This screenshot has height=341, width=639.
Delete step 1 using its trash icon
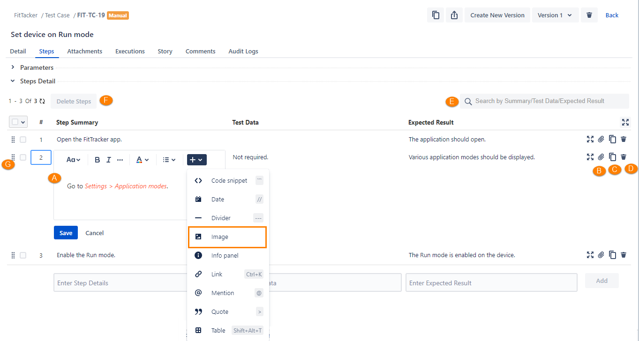[x=624, y=139]
